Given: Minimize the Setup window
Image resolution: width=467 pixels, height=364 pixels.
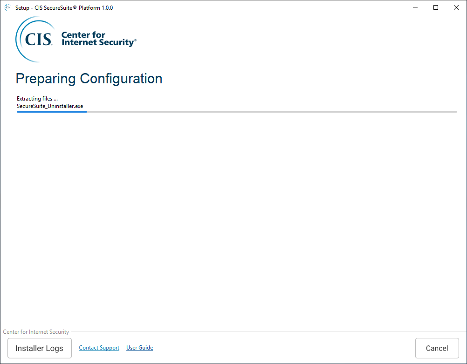Looking at the screenshot, I should click(415, 8).
